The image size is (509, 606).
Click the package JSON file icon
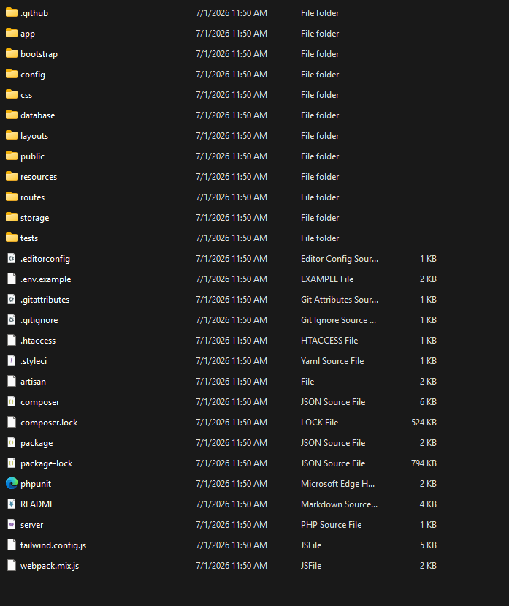pos(12,442)
